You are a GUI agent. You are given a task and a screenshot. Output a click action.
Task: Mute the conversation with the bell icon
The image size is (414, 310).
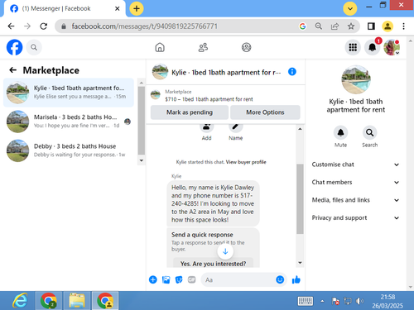pyautogui.click(x=340, y=132)
